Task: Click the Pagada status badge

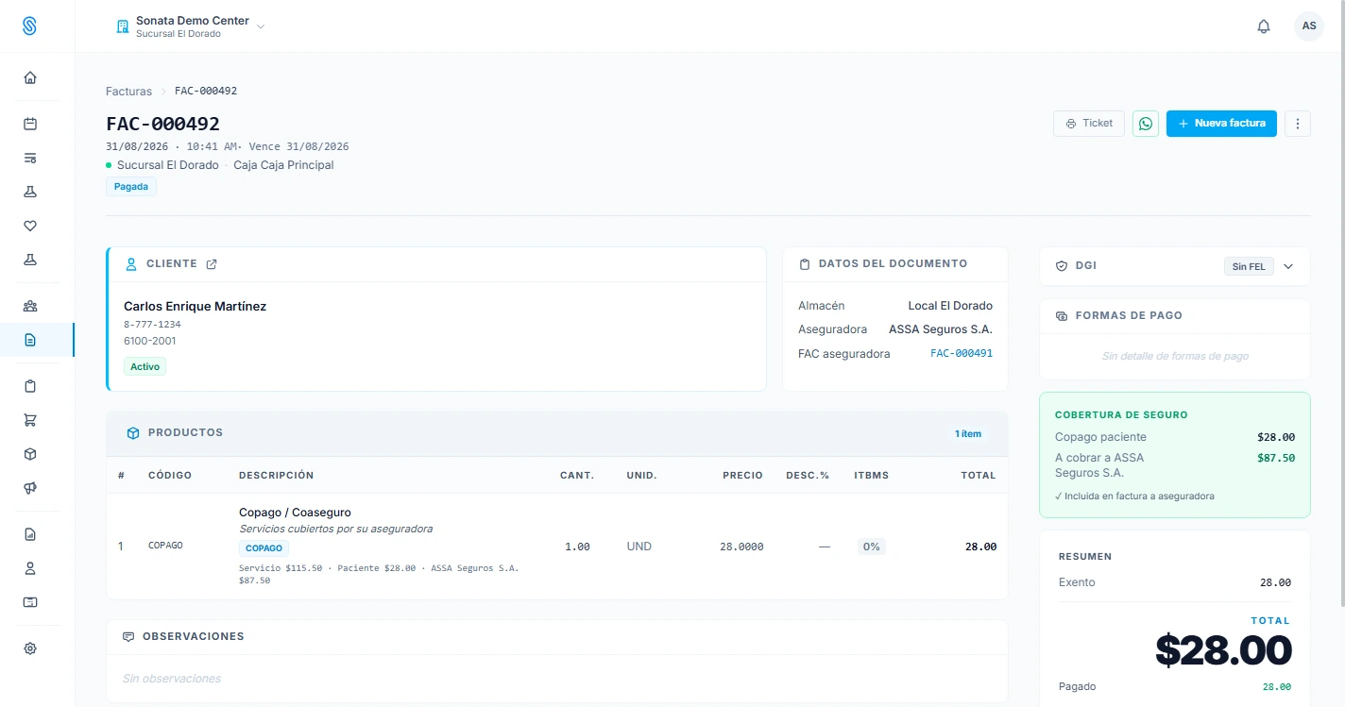Action: [131, 187]
